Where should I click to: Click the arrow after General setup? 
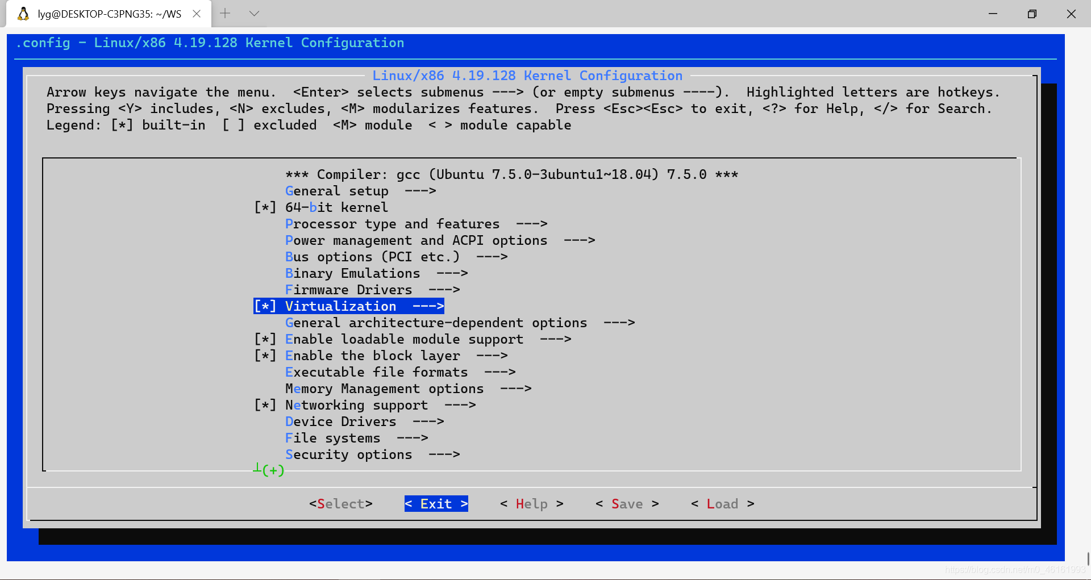(x=420, y=191)
